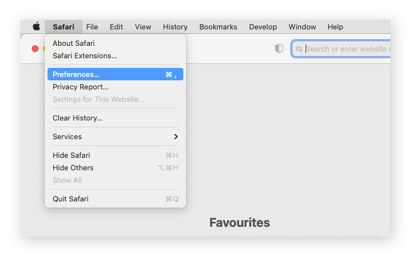
Task: Click Hide Safari in the menu
Action: [x=71, y=155]
